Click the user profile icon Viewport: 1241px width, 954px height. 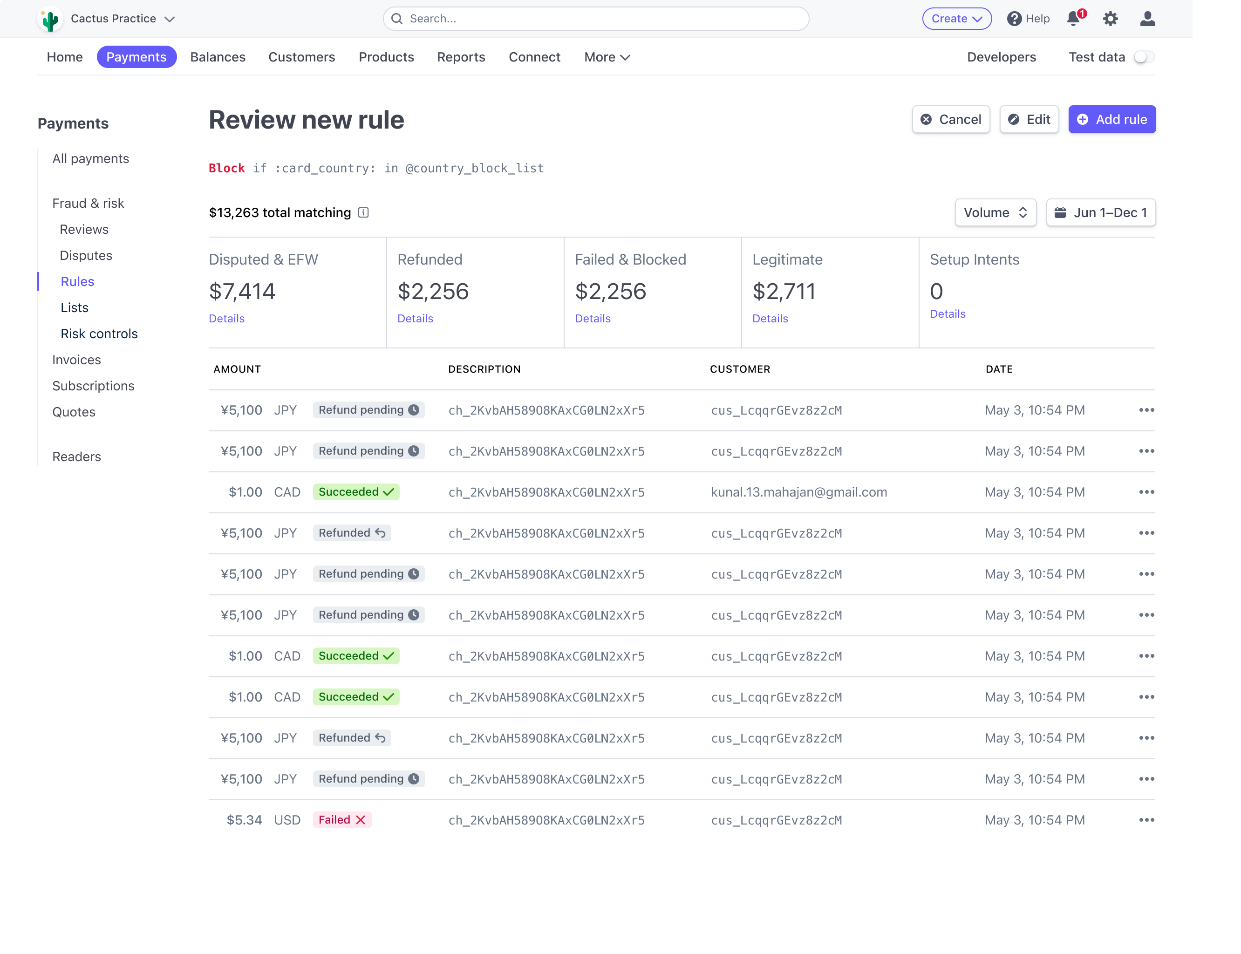(x=1147, y=19)
